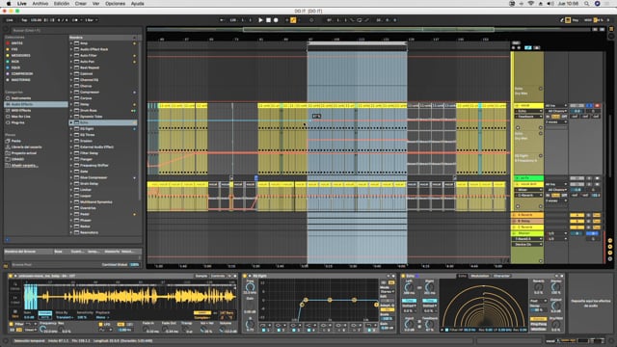Switch to Echo Character tab
617x347 pixels.
coord(501,276)
